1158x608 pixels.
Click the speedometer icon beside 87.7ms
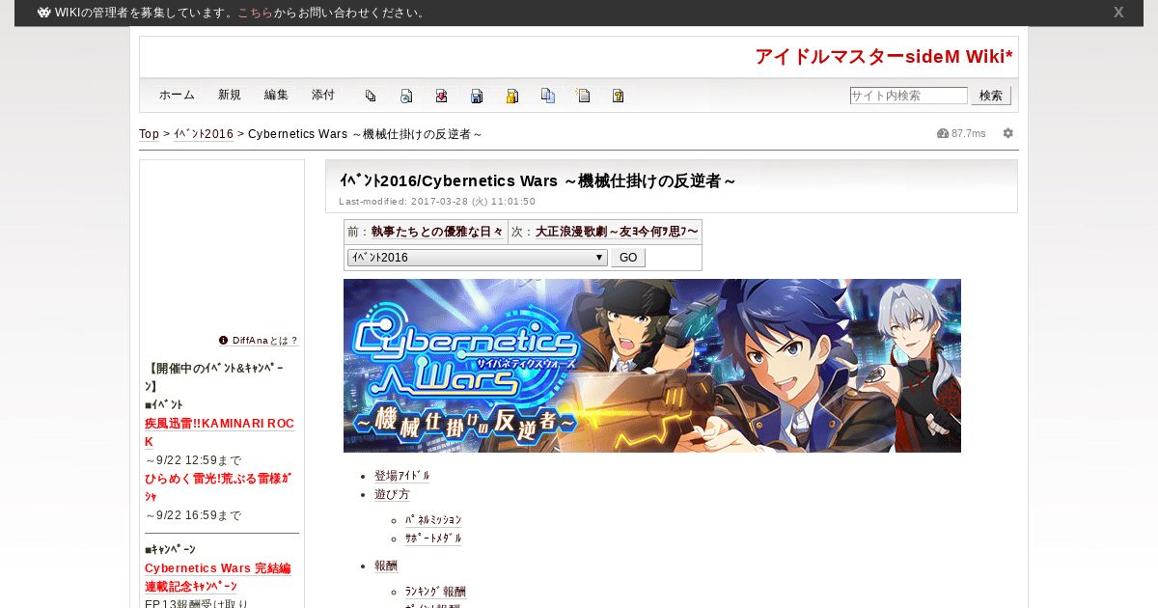tap(943, 133)
